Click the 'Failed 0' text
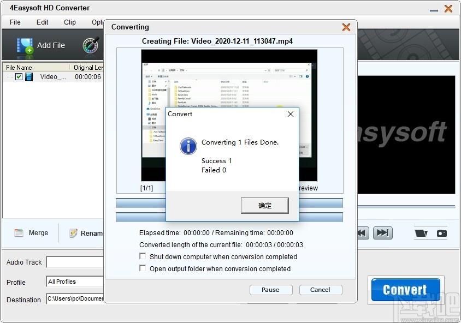This screenshot has height=323, width=461. tap(214, 170)
